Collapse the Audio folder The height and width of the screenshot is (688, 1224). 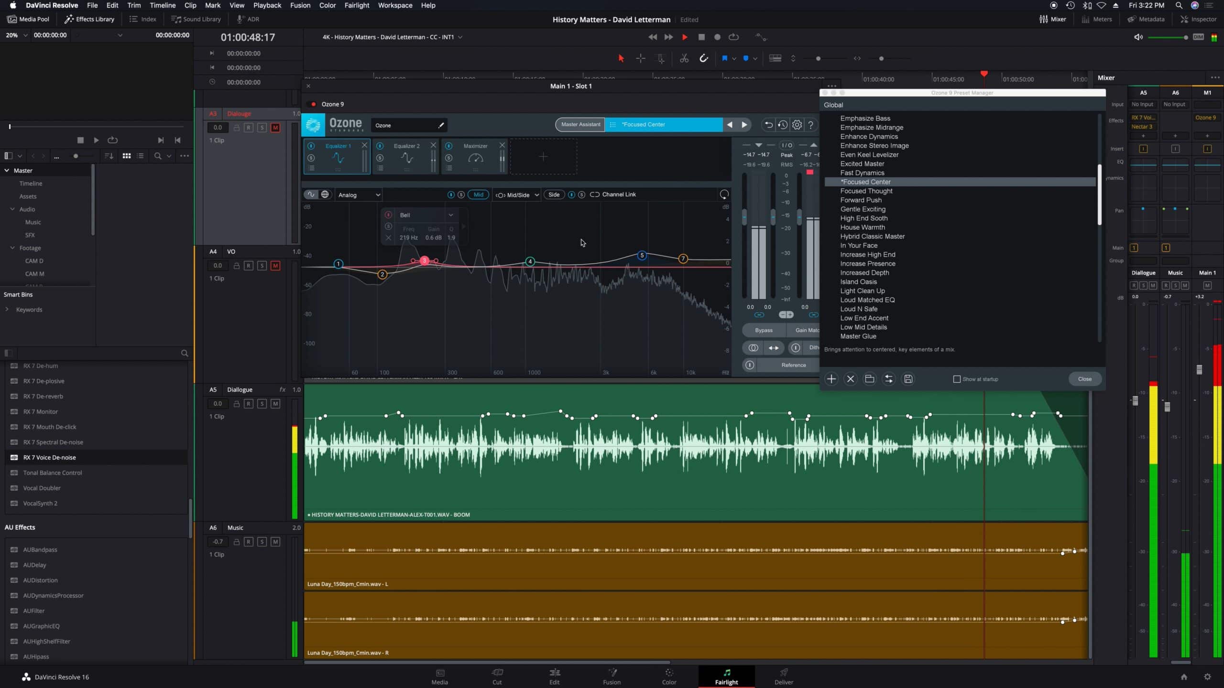(12, 209)
